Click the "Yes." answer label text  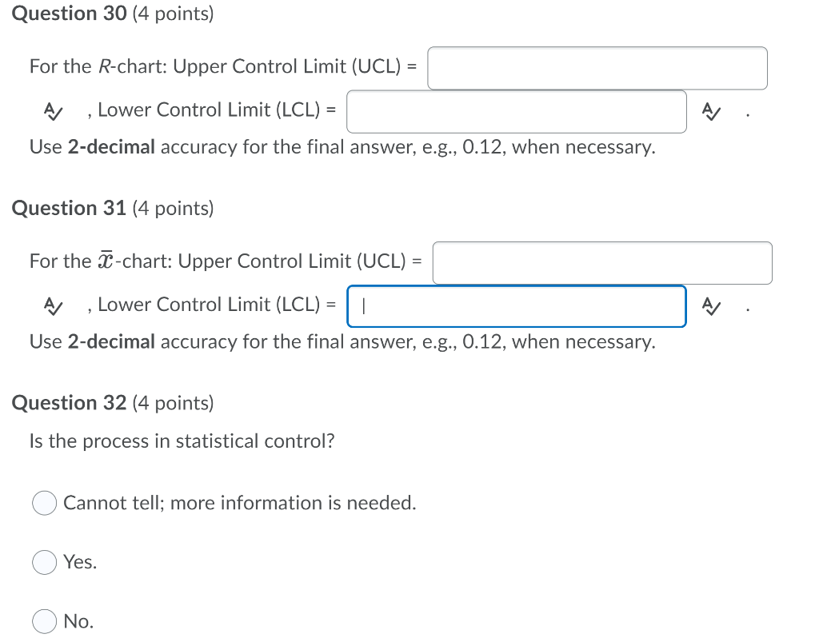tap(78, 562)
